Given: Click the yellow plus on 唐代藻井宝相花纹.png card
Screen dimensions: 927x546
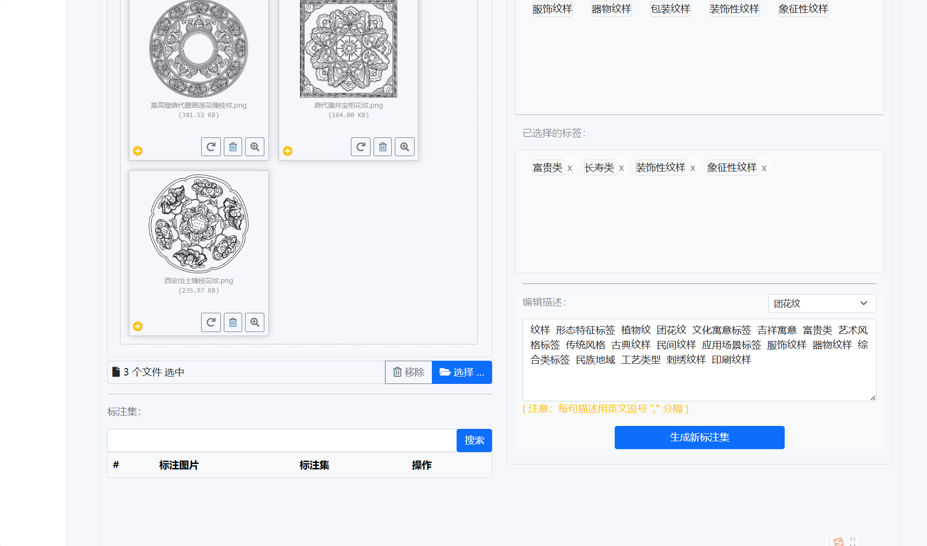Looking at the screenshot, I should pyautogui.click(x=288, y=151).
